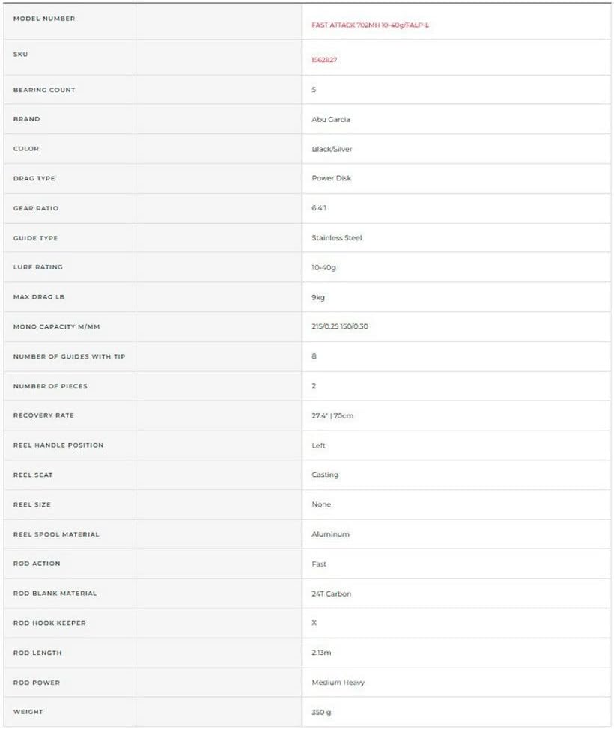
Task: Select the Recovery Rate value 27.4" | 70cm
Action: (332, 415)
